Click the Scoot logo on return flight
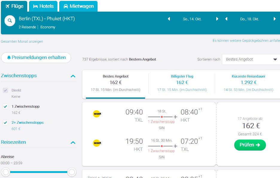 (x=97, y=143)
